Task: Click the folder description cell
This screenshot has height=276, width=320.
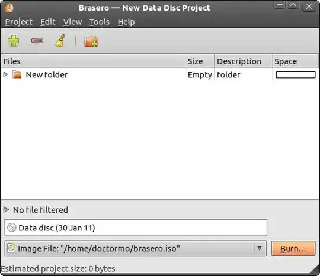Action: (x=228, y=74)
